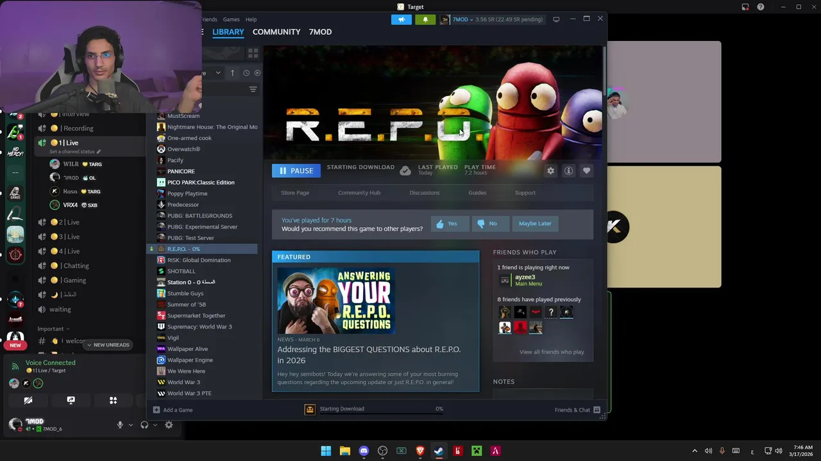Open the Steam Games menu
Viewport: 821px width, 461px height.
click(231, 19)
